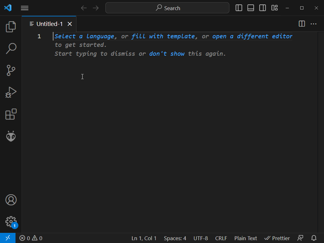
Task: Open Source Control view
Action: [11, 71]
